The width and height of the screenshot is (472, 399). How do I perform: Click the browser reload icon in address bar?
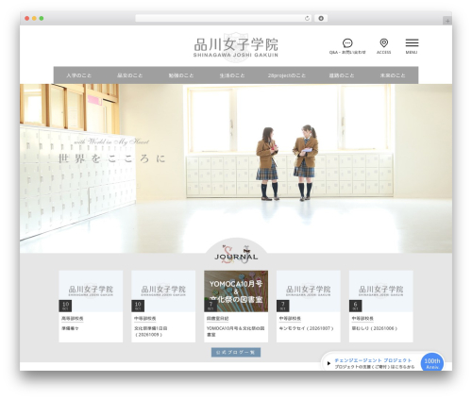[x=307, y=18]
